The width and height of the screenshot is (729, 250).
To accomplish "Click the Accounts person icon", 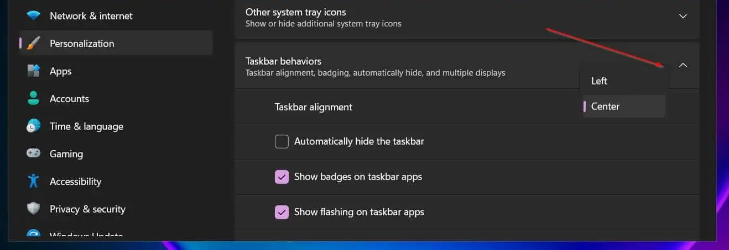I will point(34,99).
